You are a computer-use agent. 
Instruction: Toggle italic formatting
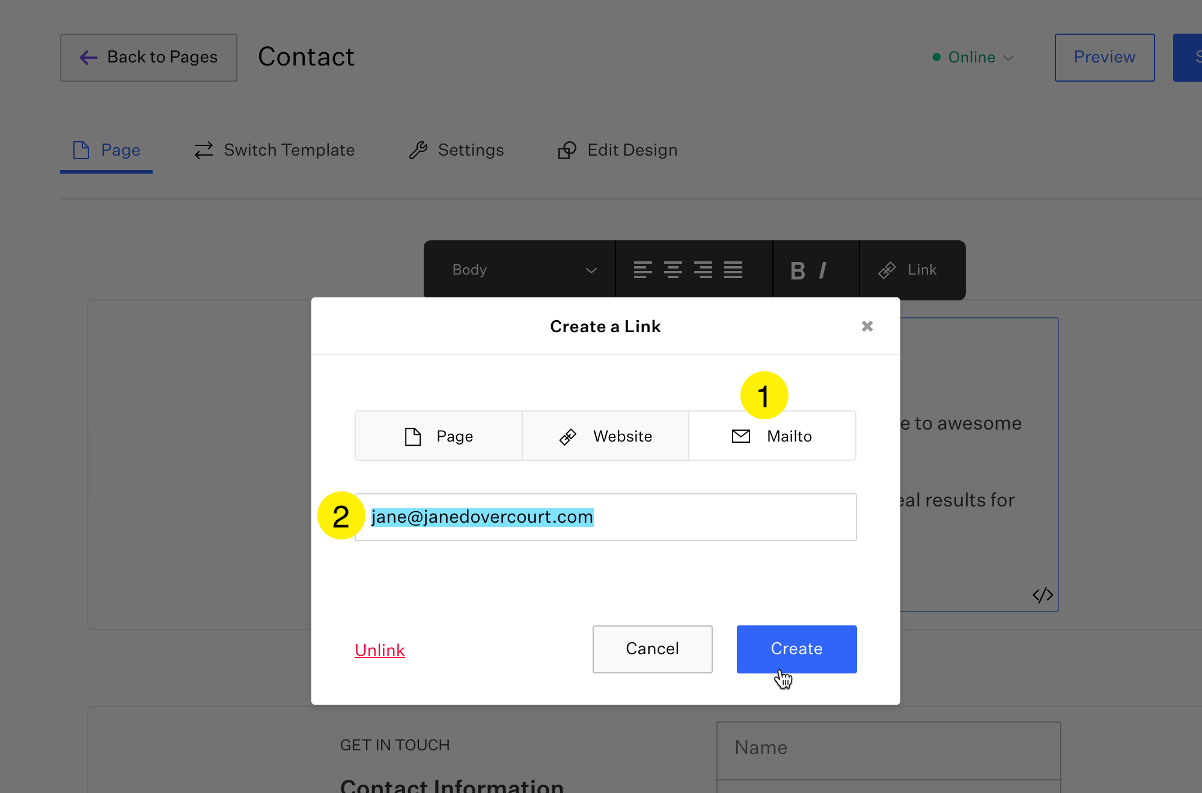click(823, 270)
